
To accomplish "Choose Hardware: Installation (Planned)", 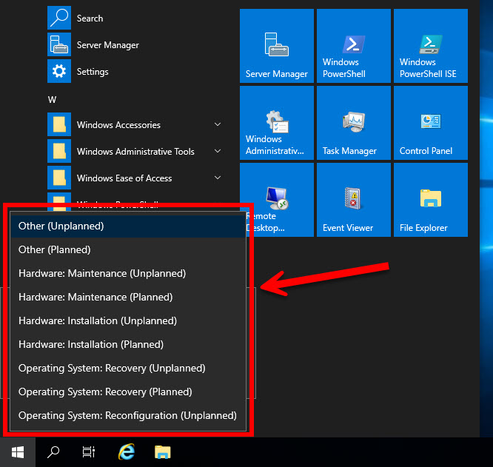I will point(128,344).
